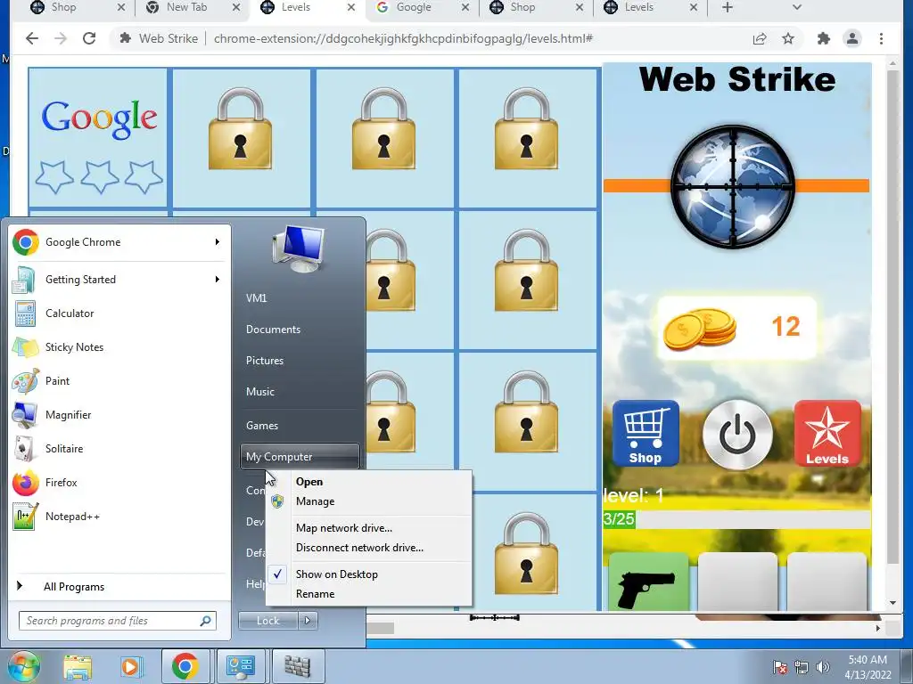Select Disconnect network drive...

368,548
